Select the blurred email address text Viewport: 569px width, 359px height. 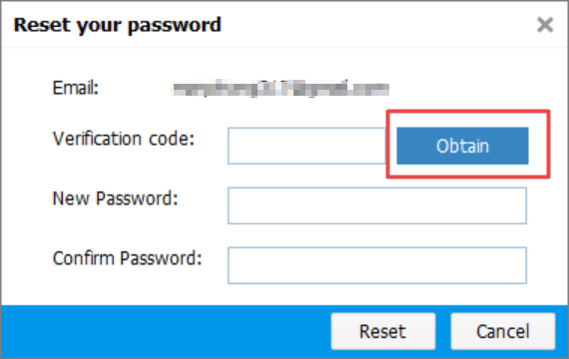point(282,89)
